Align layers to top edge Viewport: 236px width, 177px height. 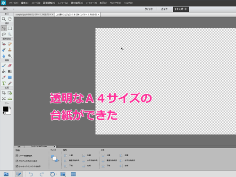point(68,155)
